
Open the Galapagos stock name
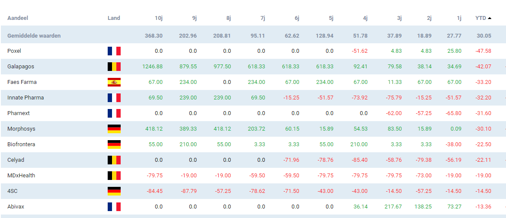[x=21, y=67]
